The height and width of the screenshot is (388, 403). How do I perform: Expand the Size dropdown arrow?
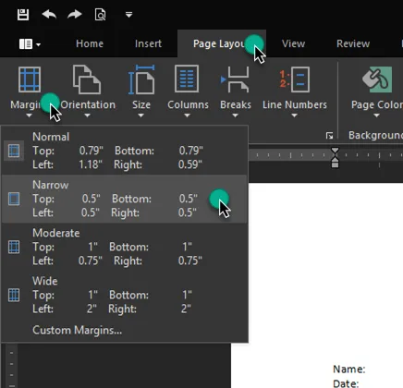(140, 115)
